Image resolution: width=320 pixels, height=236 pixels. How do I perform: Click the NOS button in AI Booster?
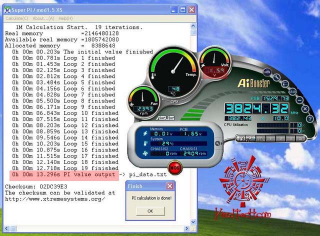267,72
